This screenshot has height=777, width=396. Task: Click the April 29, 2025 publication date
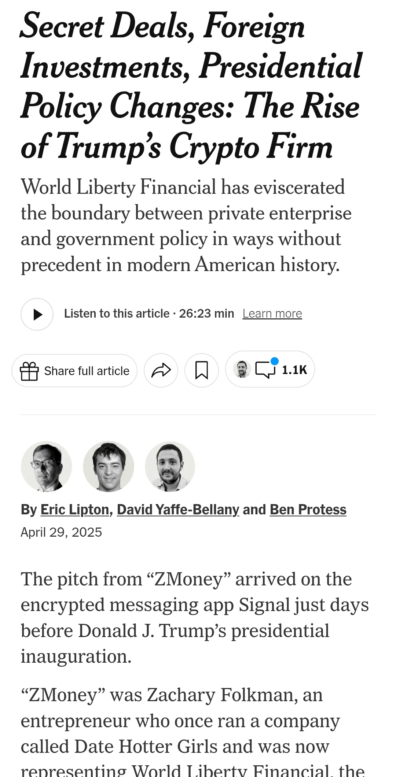(x=61, y=532)
